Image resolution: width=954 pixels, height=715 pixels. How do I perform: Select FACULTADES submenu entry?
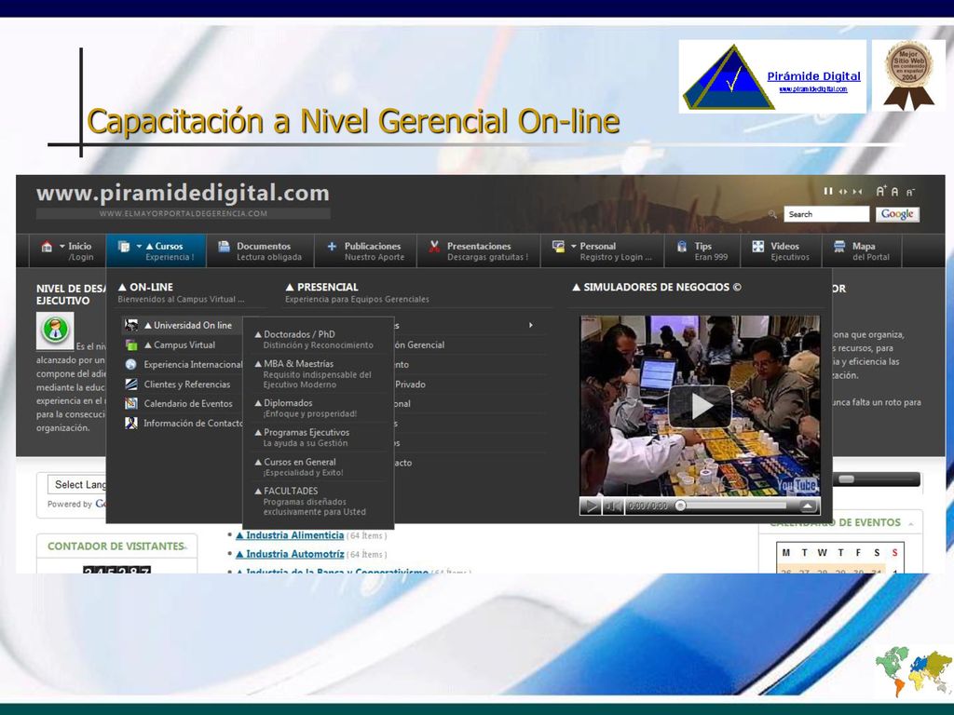pyautogui.click(x=318, y=501)
